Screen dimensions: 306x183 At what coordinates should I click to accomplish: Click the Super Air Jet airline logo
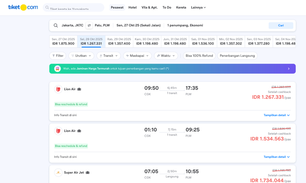(x=58, y=173)
